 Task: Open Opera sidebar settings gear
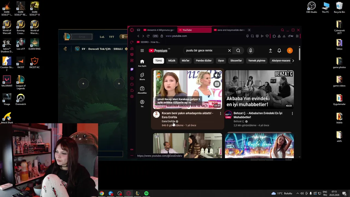[132, 96]
